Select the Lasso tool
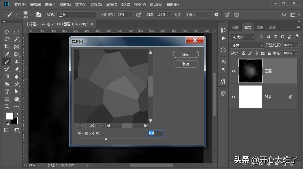303x169 pixels. (x=7, y=39)
